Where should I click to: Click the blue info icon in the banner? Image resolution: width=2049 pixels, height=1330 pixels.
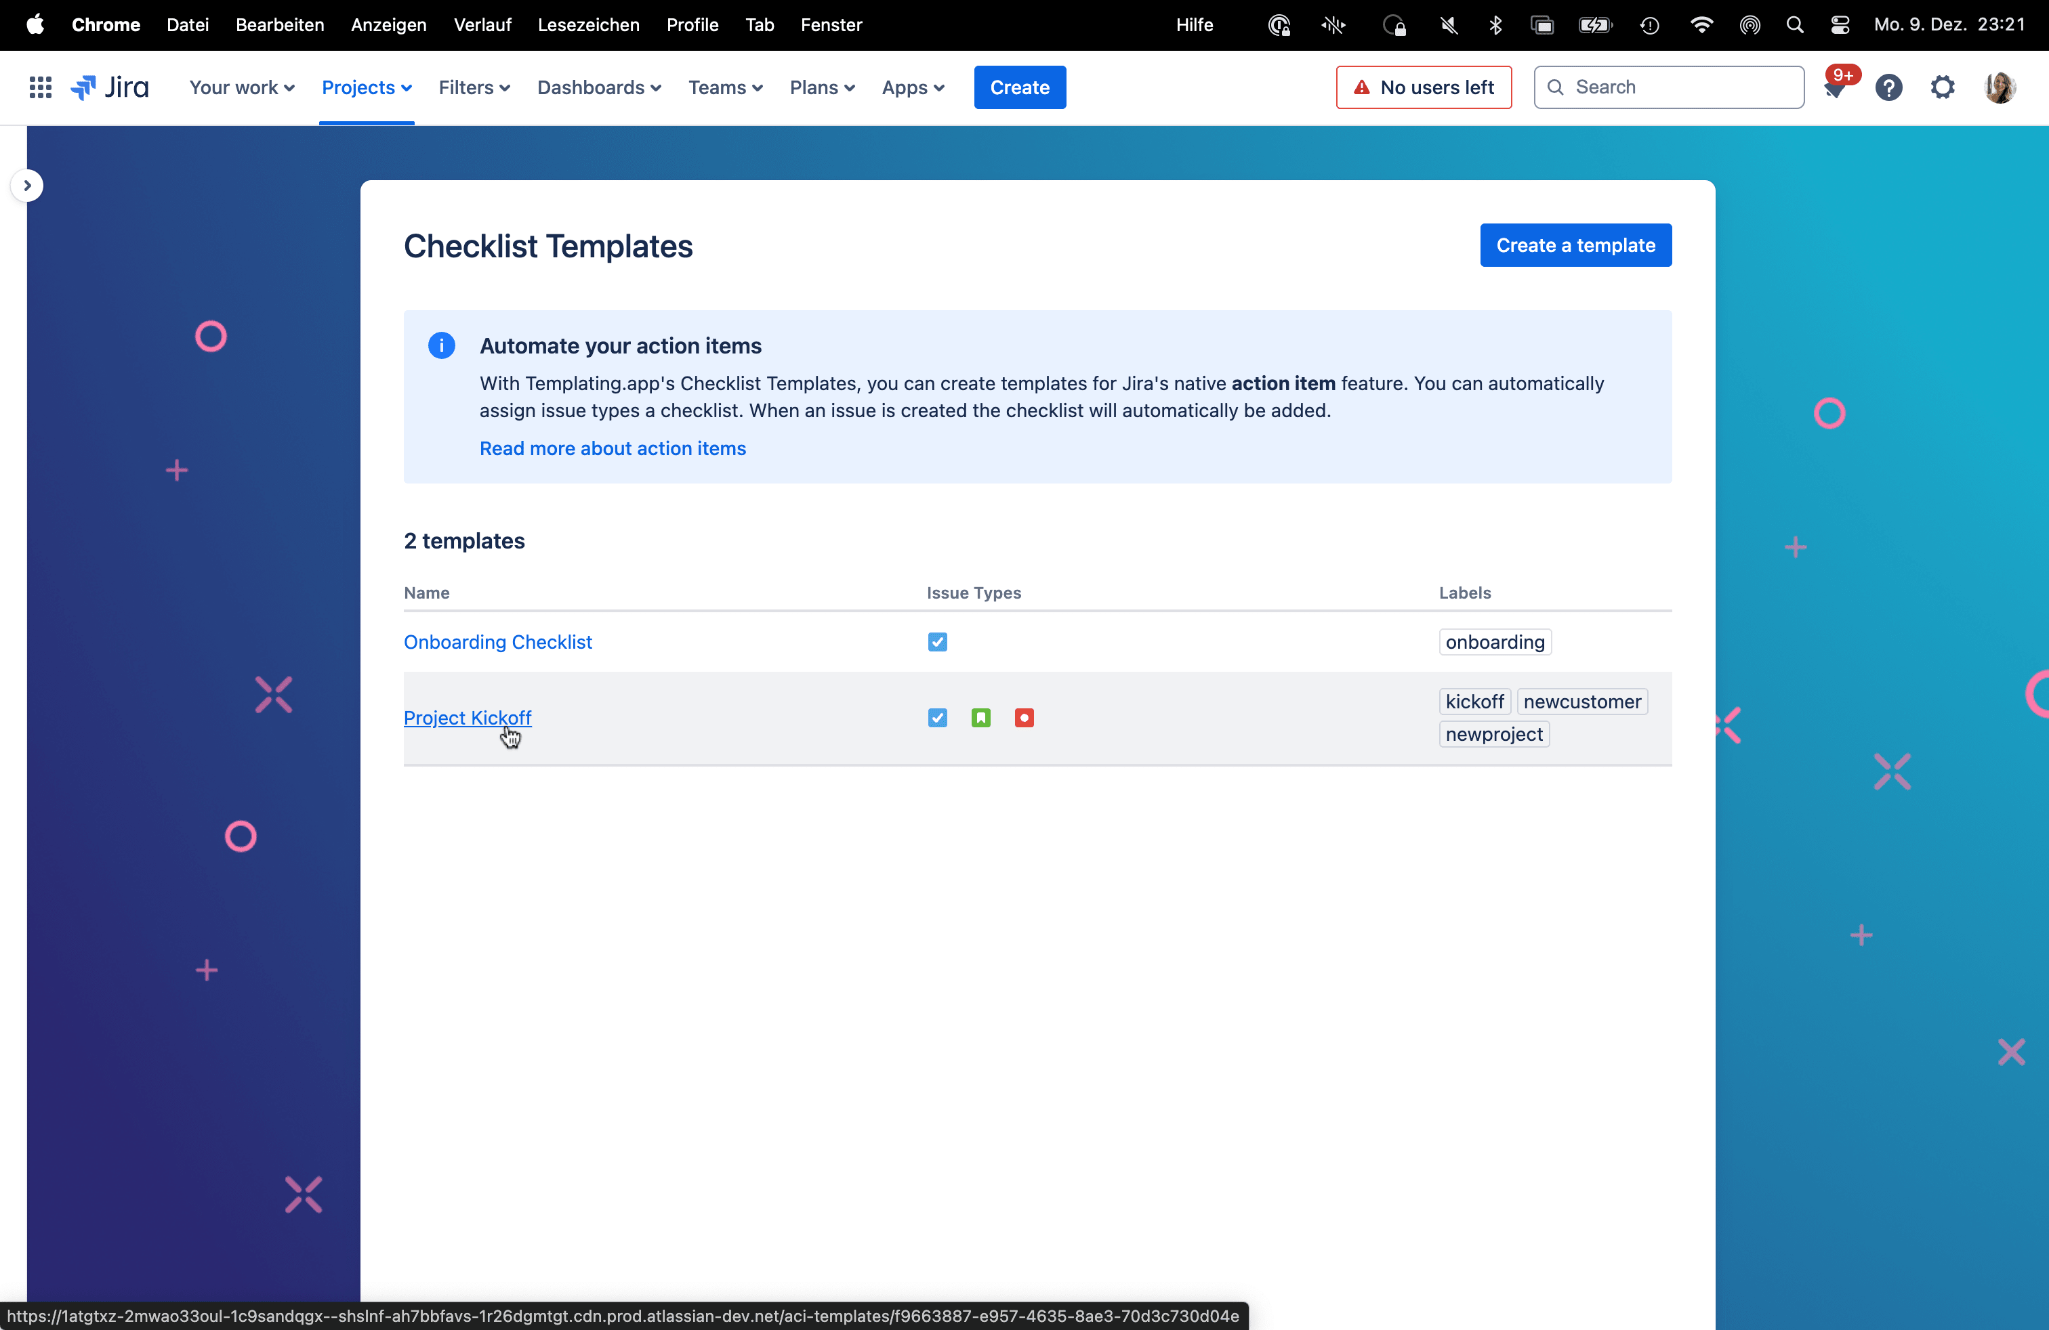pos(442,346)
